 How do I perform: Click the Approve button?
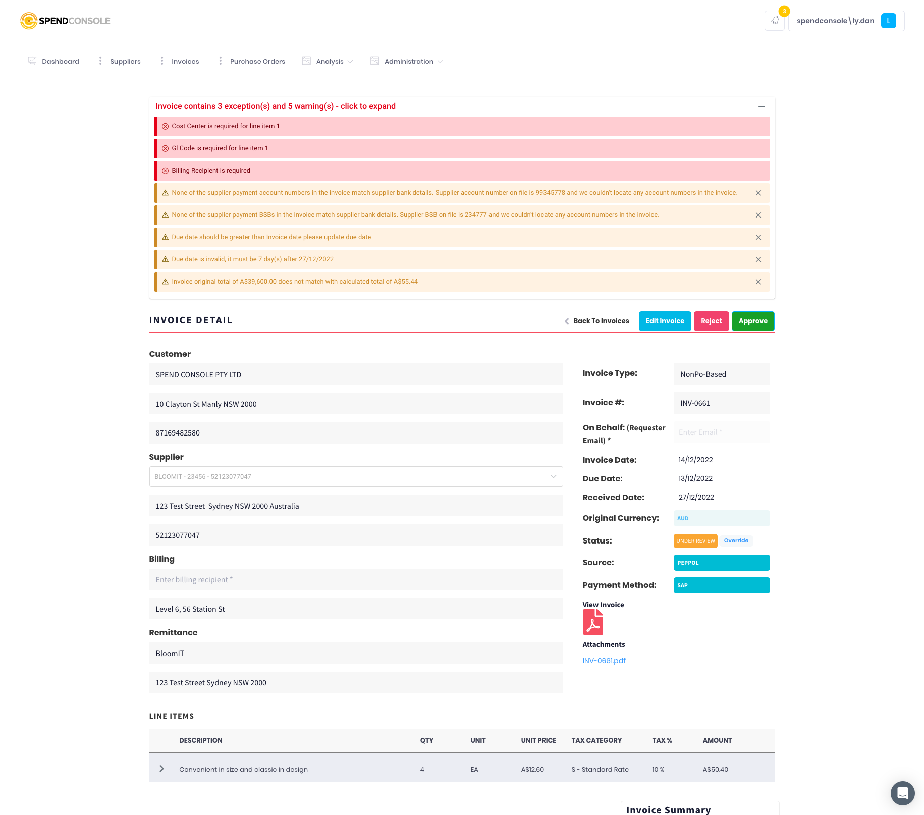coord(752,321)
